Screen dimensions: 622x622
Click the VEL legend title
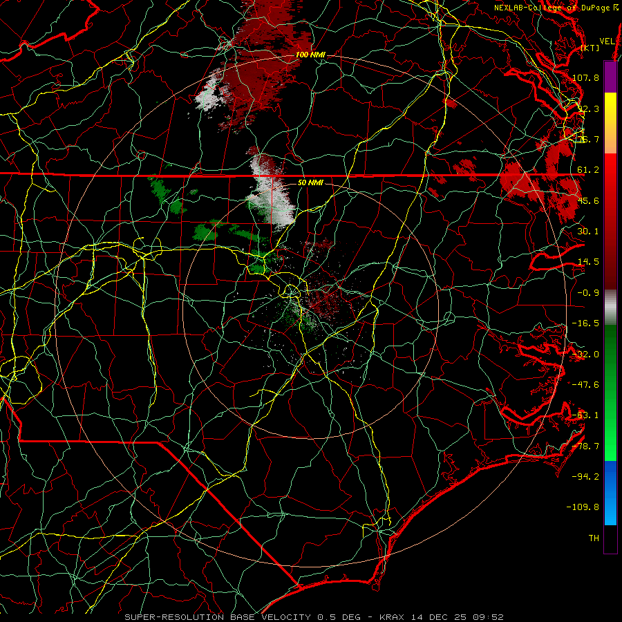607,41
